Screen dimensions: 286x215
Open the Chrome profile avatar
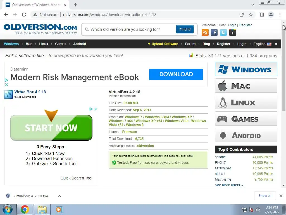(x=271, y=15)
